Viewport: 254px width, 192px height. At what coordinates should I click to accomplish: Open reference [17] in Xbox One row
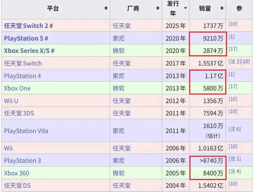point(233,87)
